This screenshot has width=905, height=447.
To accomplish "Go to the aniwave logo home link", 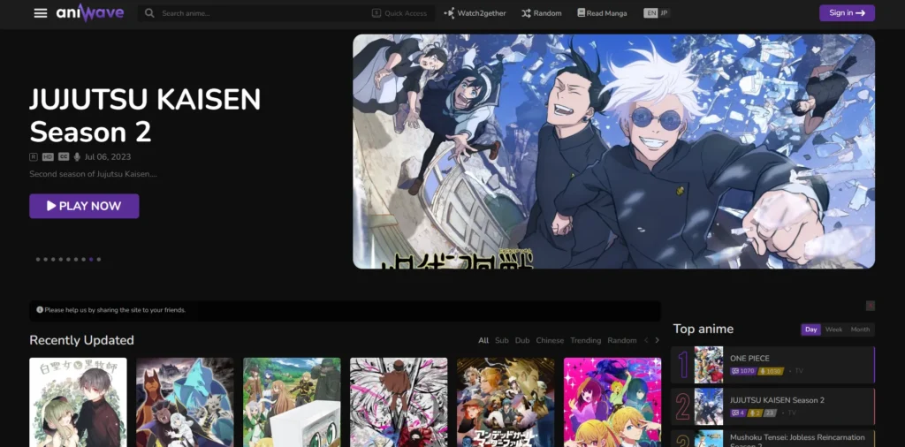I will (90, 12).
